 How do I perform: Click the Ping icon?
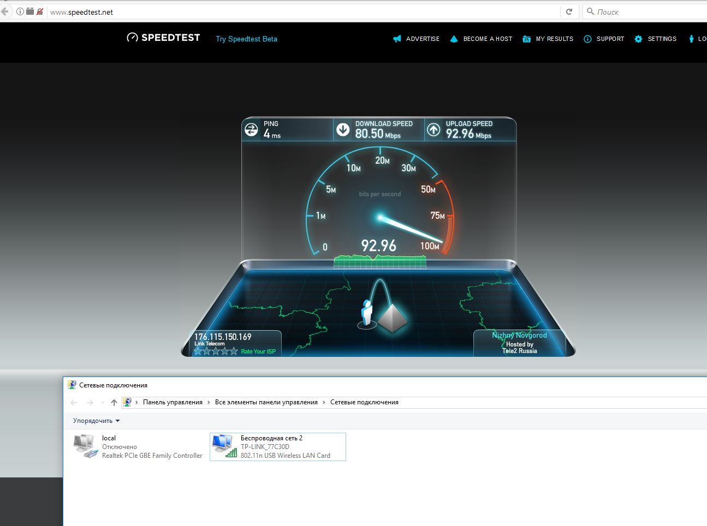[251, 130]
